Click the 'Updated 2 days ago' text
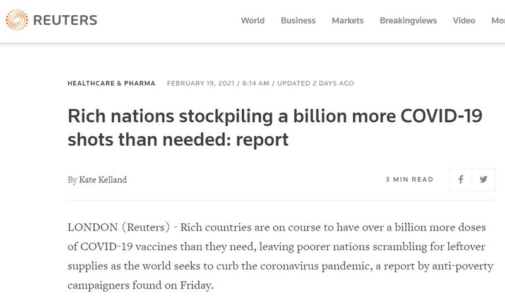The width and height of the screenshot is (505, 303). click(316, 83)
